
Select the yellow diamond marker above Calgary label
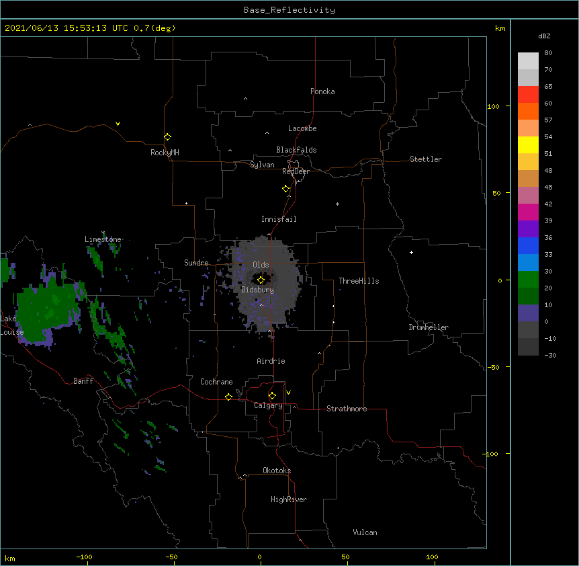coord(272,396)
